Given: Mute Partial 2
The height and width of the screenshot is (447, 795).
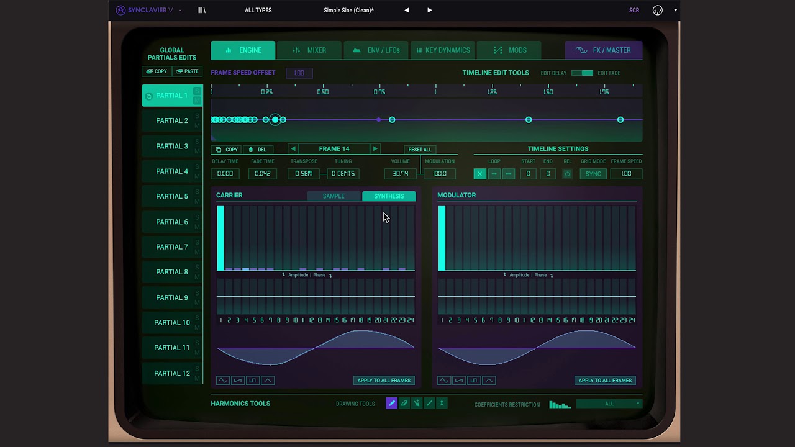Looking at the screenshot, I should coord(198,125).
